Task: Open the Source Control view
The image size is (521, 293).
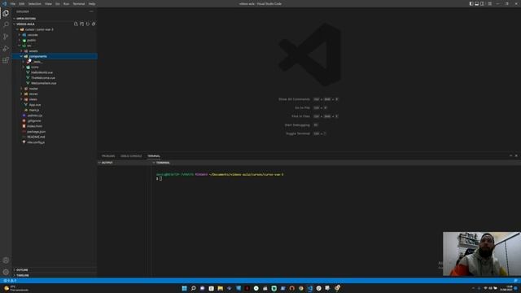Action: [x=6, y=37]
